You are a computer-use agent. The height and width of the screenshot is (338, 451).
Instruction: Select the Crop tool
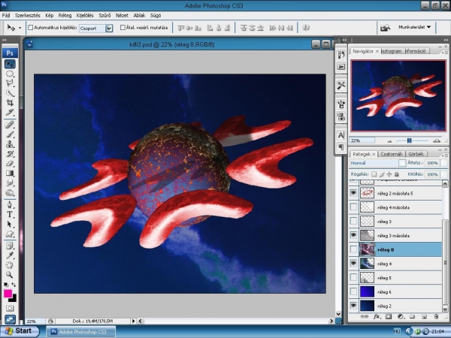coord(10,103)
